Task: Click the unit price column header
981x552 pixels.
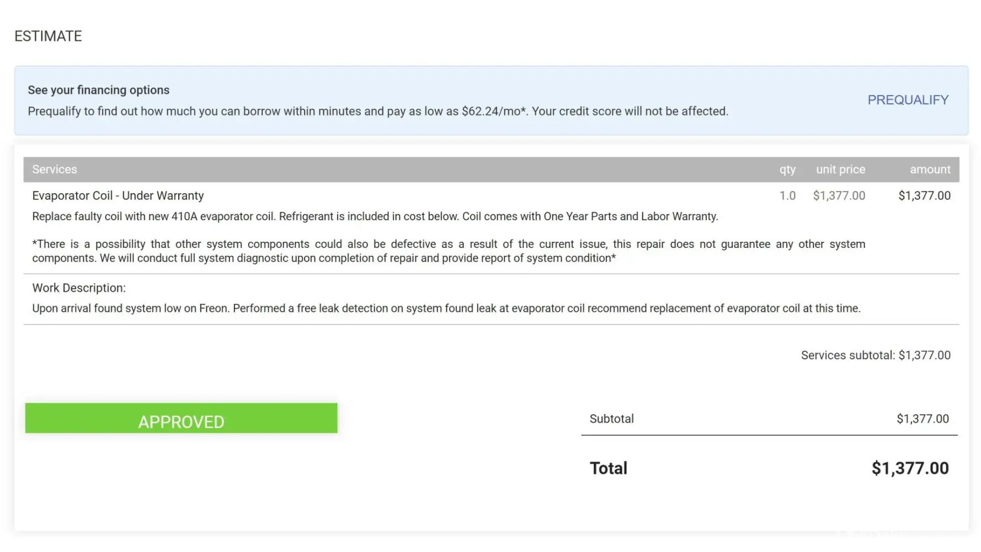Action: tap(840, 169)
